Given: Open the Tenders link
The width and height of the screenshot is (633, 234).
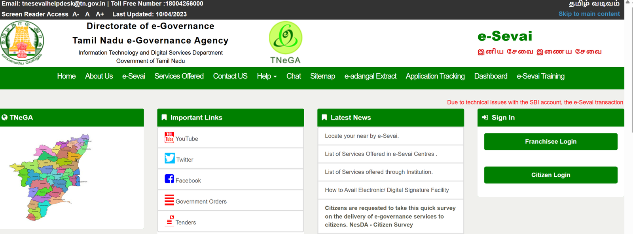Looking at the screenshot, I should pyautogui.click(x=186, y=223).
